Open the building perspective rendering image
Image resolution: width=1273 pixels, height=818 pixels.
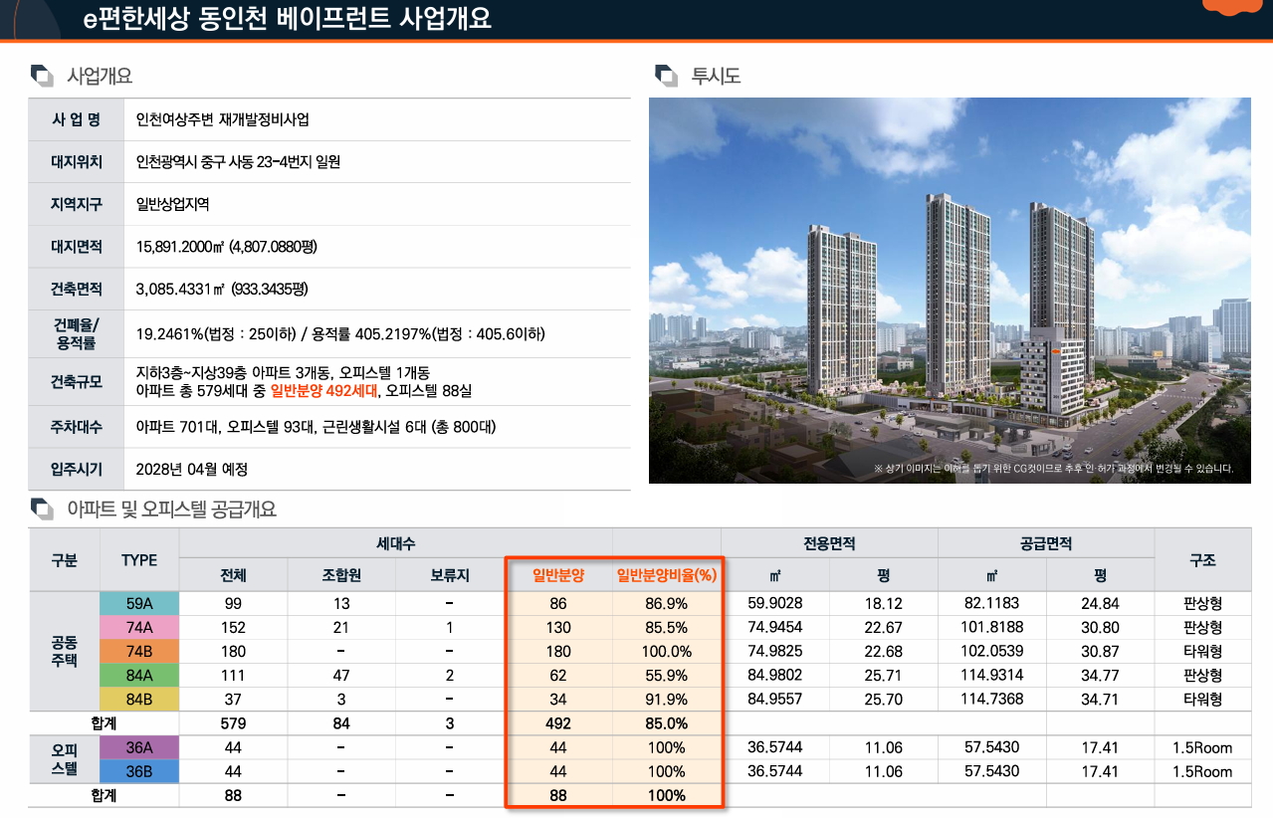[950, 291]
